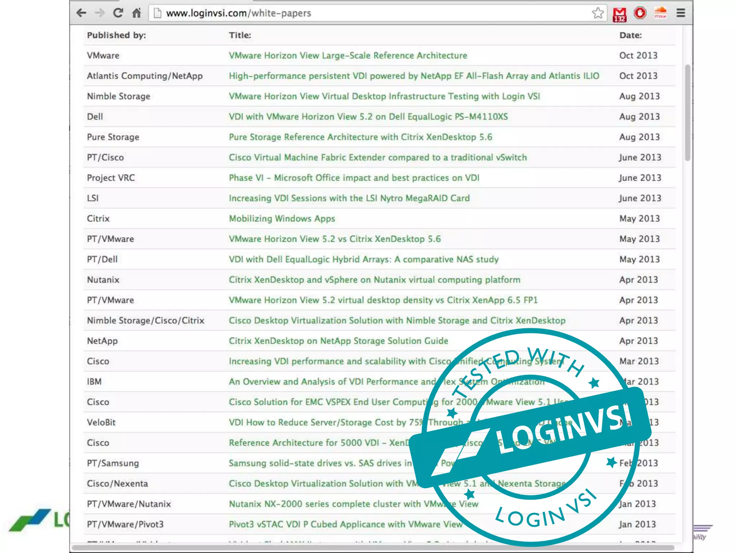Click the red circular extension icon
Screen dimensions: 737x553
(x=640, y=13)
